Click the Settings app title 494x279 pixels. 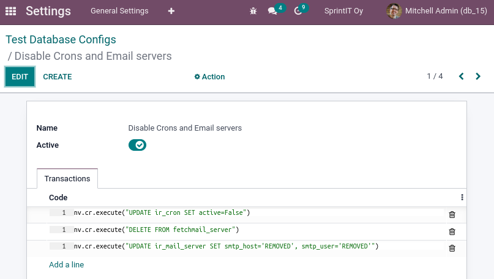pos(48,11)
